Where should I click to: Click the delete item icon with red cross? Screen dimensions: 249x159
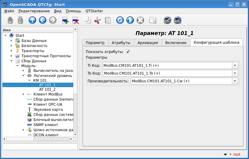tap(75, 20)
